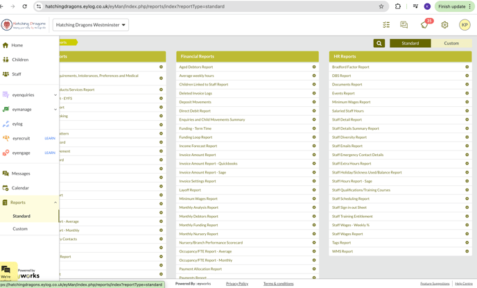477x288 pixels.
Task: Open the Privacy Policy footer link
Action: pyautogui.click(x=237, y=284)
